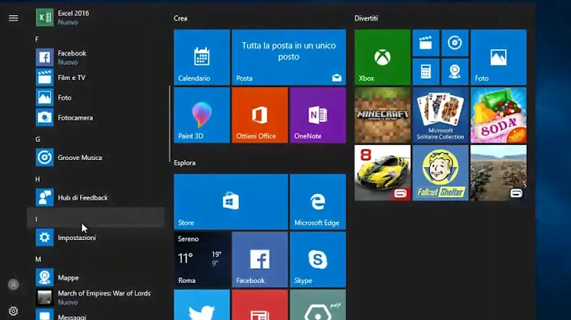Select Groove Musica in the app list
This screenshot has width=571, height=320.
point(79,158)
